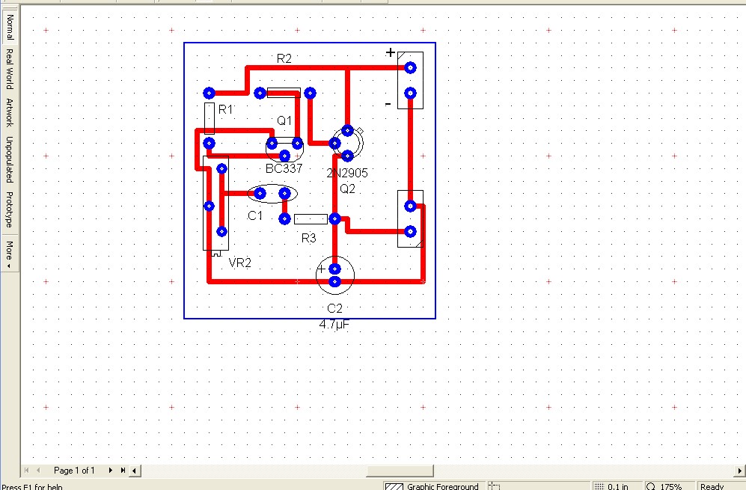Click the top pad of Q2 transistor
746x490 pixels.
coord(347,130)
